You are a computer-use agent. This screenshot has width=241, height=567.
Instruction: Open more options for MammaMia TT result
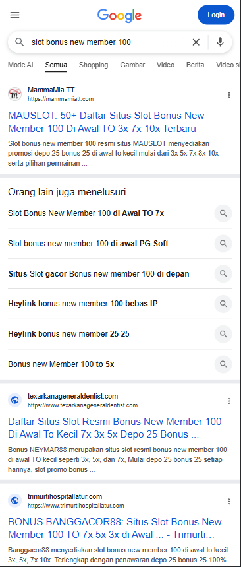(x=228, y=95)
